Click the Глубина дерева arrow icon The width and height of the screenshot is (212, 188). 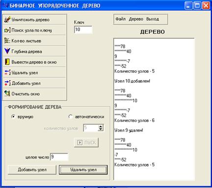(7, 51)
